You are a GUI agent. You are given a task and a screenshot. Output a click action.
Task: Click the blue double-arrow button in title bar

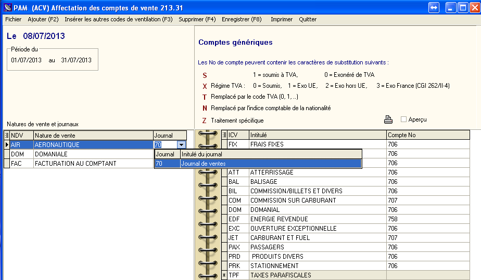(434, 7)
